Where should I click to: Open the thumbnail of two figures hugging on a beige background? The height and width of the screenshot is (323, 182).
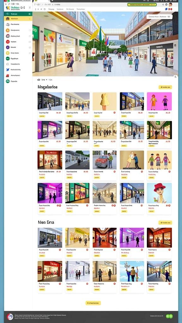click(132, 160)
